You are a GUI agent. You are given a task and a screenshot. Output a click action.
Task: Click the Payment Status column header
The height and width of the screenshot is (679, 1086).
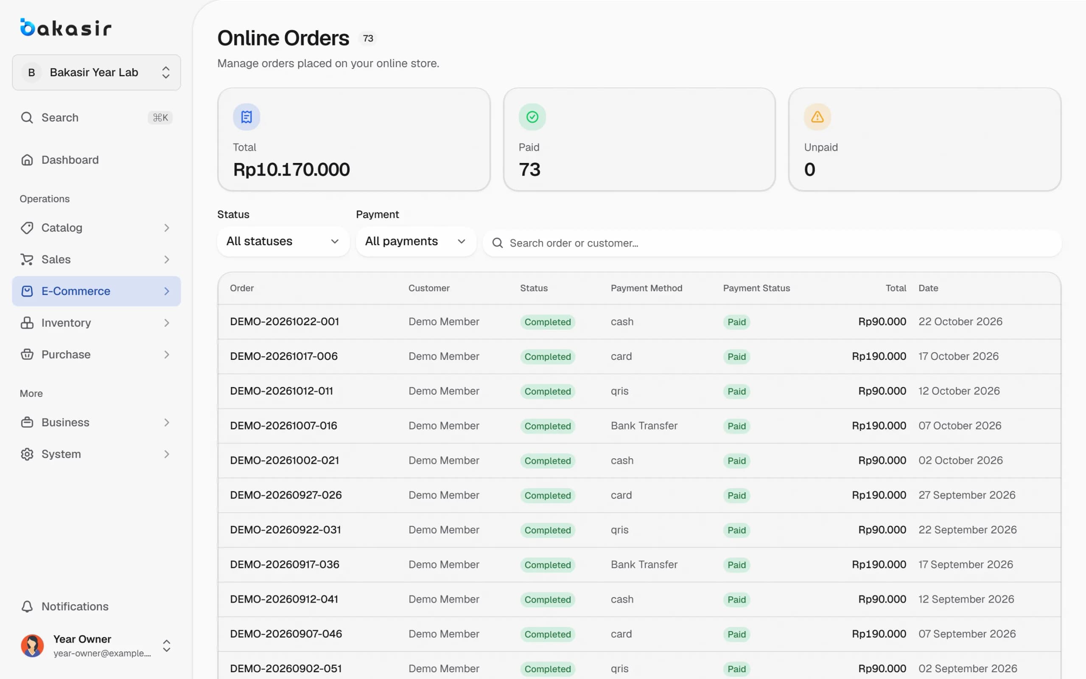coord(756,288)
